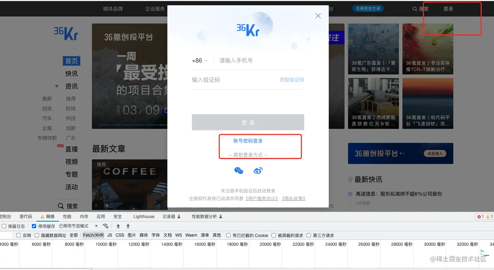Click the 36Kr logo in the left sidebar
The width and height of the screenshot is (494, 270).
pyautogui.click(x=66, y=33)
